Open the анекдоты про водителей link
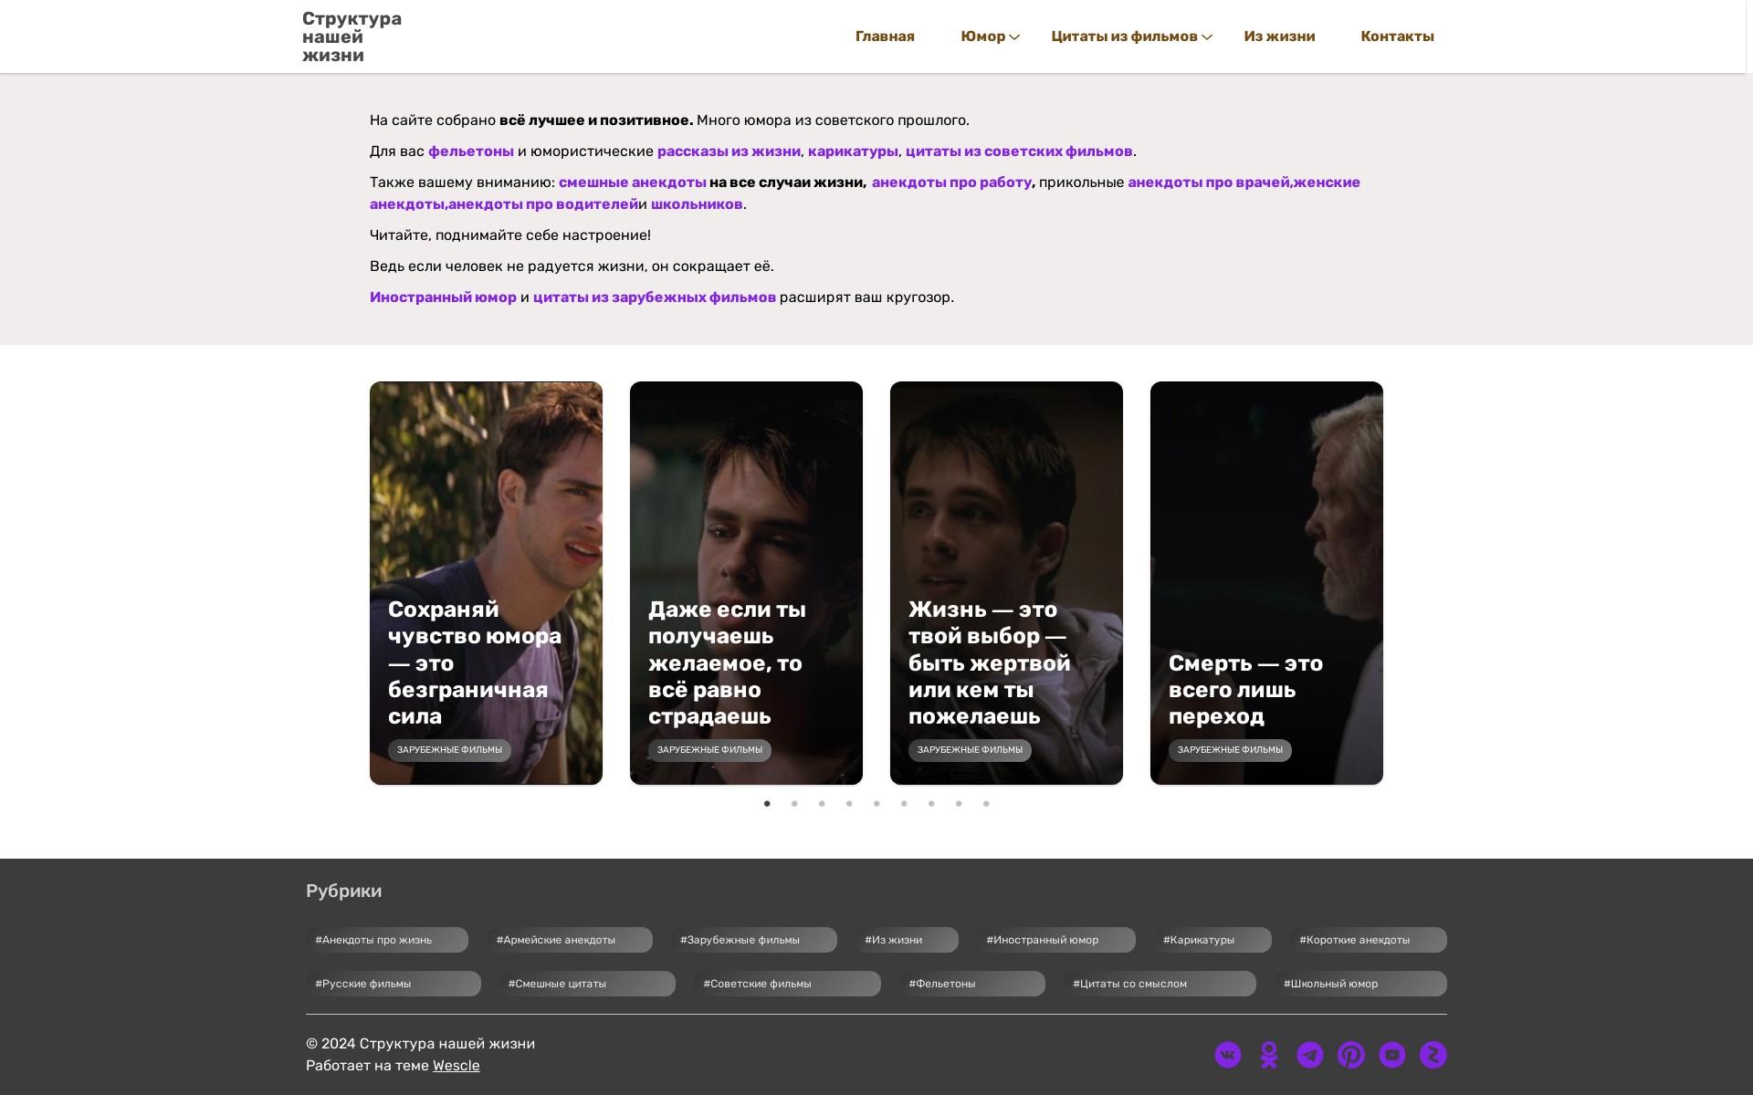1753x1095 pixels. (543, 204)
